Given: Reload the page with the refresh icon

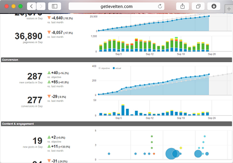Looking at the screenshot, I should [160, 6].
